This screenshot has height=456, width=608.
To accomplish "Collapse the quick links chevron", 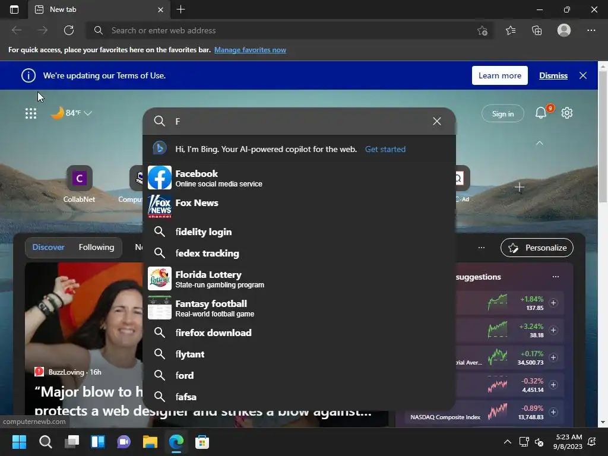I will (x=539, y=143).
